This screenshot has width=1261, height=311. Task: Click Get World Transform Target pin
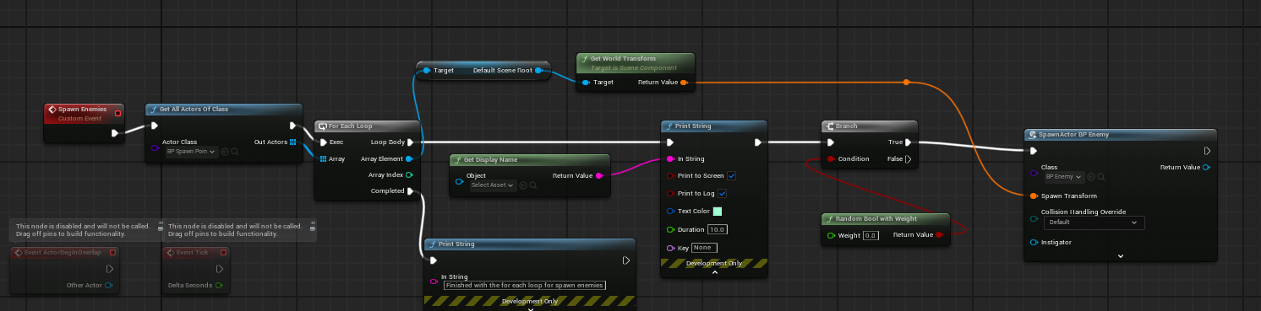pyautogui.click(x=586, y=83)
